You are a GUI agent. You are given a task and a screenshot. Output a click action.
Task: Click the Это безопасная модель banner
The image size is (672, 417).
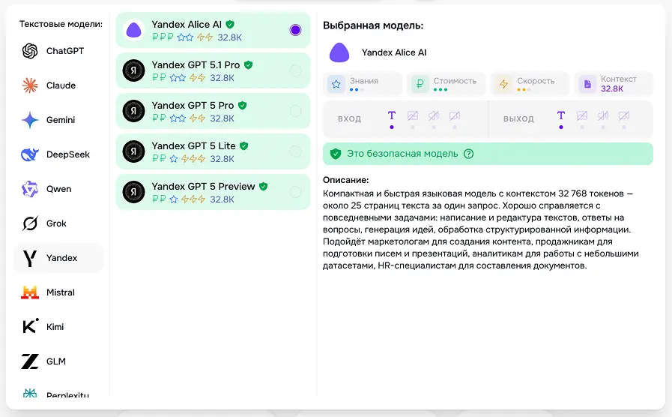pyautogui.click(x=488, y=154)
